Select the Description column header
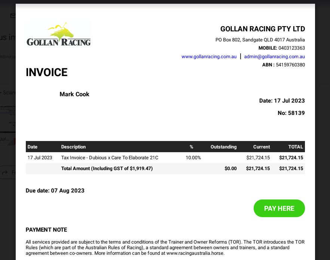This screenshot has height=260, width=330. click(73, 147)
